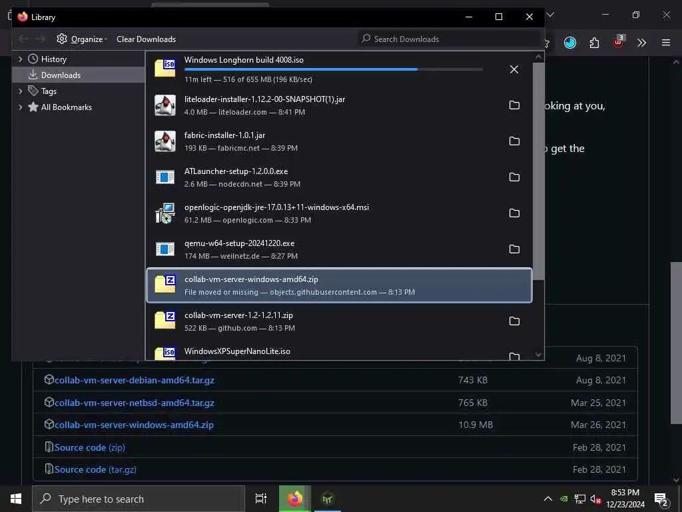Viewport: 682px width, 512px height.
Task: Open the notification center icon
Action: 661,499
